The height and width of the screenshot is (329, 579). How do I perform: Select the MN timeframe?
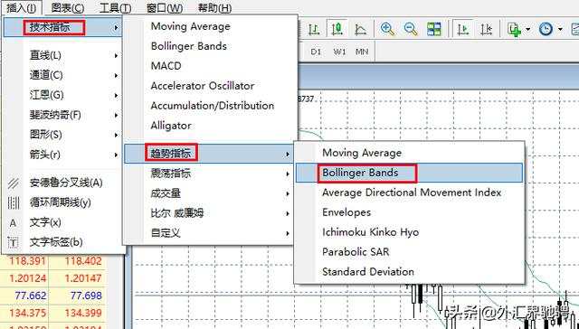[362, 52]
